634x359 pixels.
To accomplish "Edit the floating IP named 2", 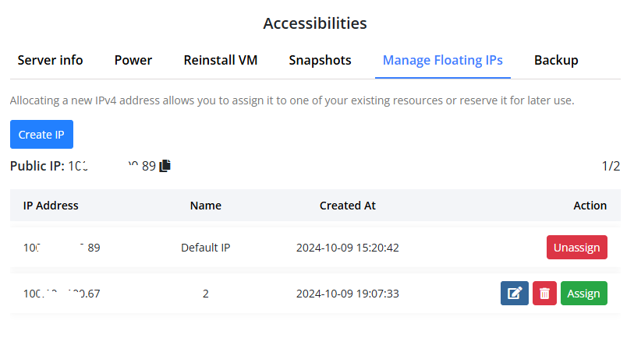I will tap(514, 294).
